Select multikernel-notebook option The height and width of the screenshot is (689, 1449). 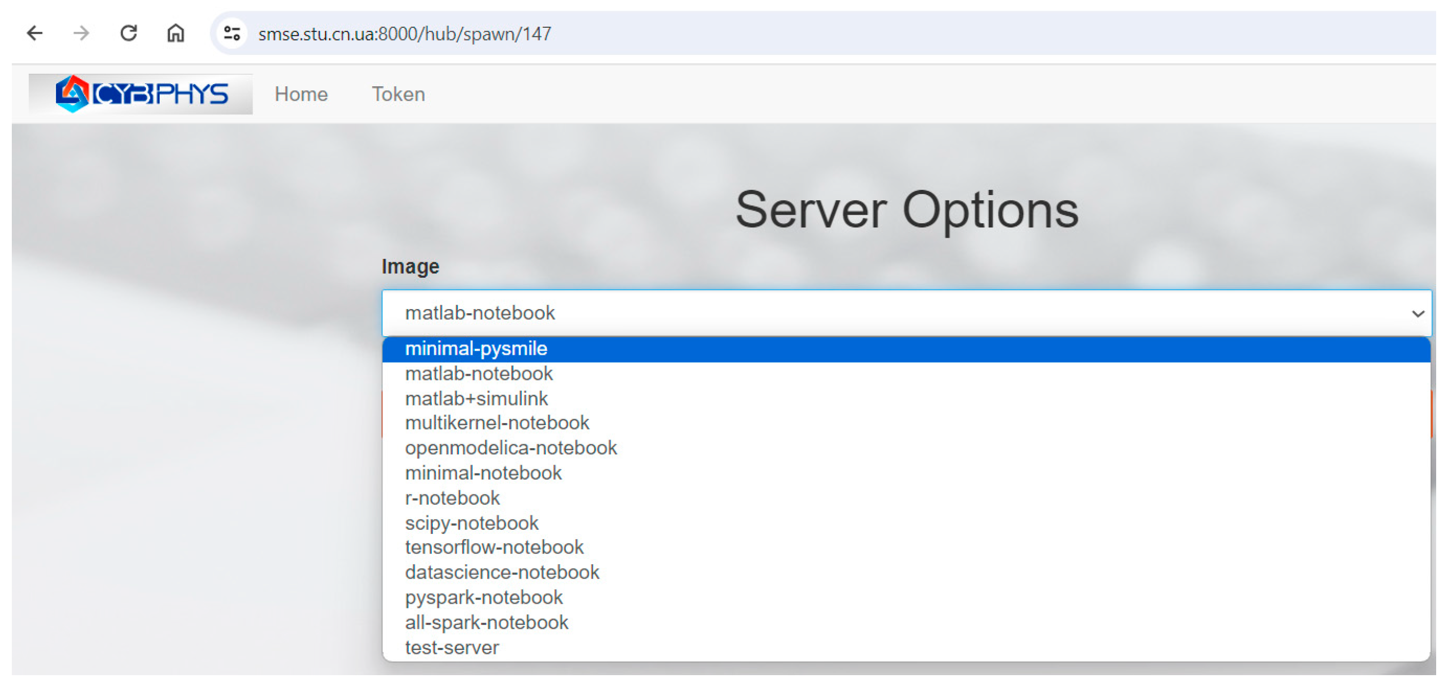497,423
